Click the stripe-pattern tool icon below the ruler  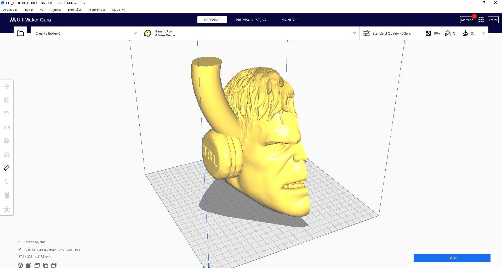pyautogui.click(x=7, y=182)
